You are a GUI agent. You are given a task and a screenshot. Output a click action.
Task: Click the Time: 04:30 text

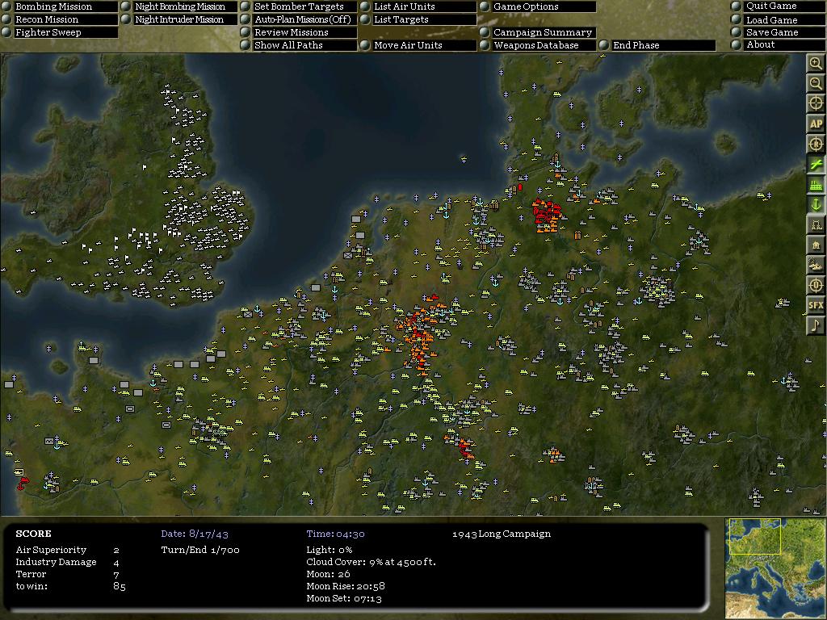[x=335, y=534]
